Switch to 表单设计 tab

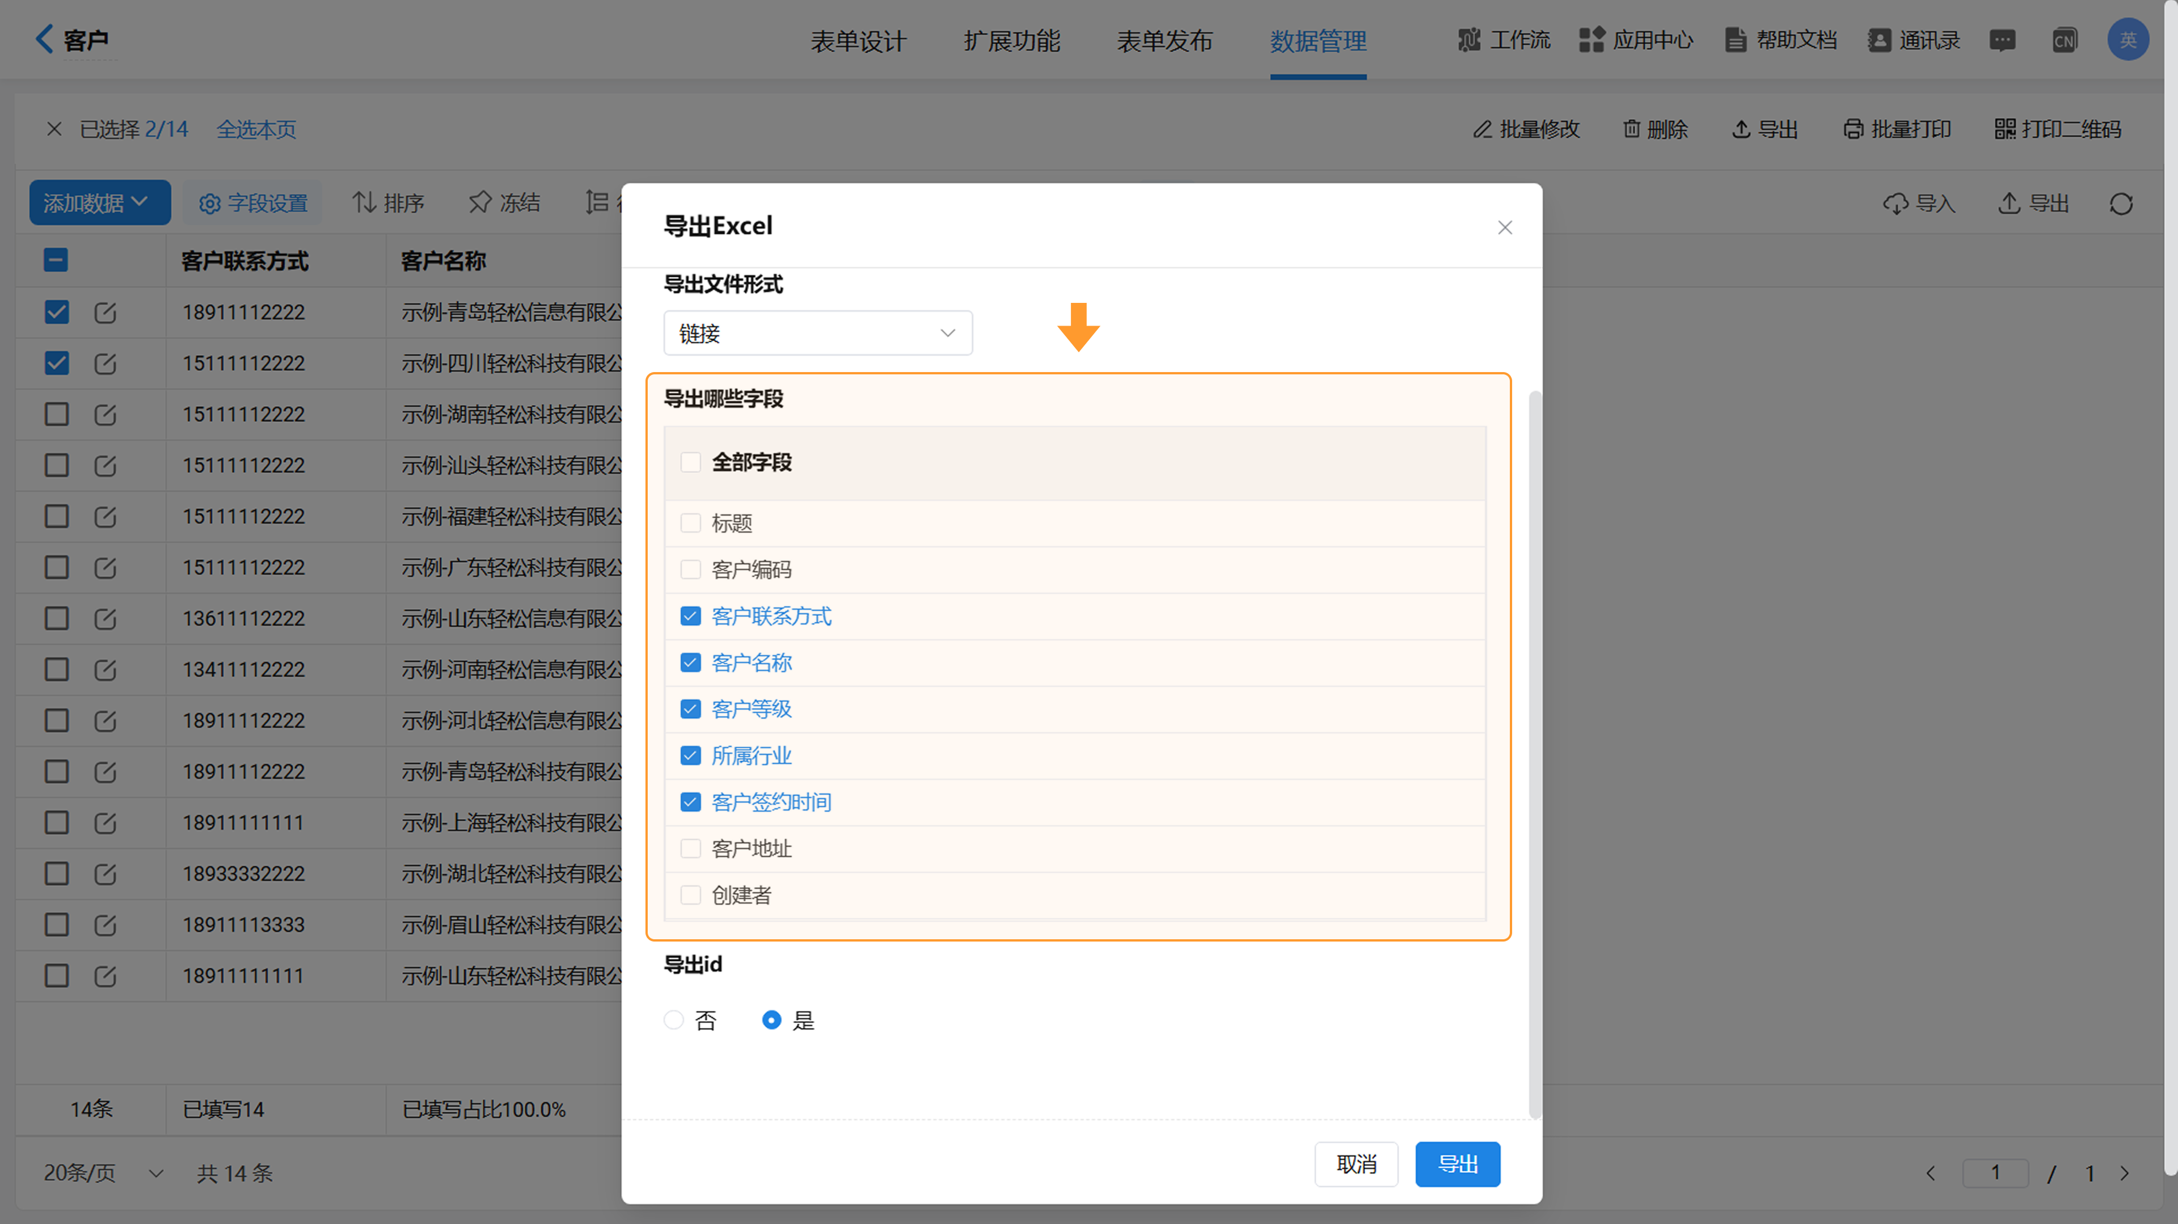pyautogui.click(x=858, y=41)
